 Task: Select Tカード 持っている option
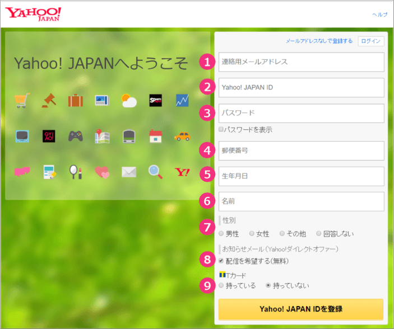click(221, 285)
